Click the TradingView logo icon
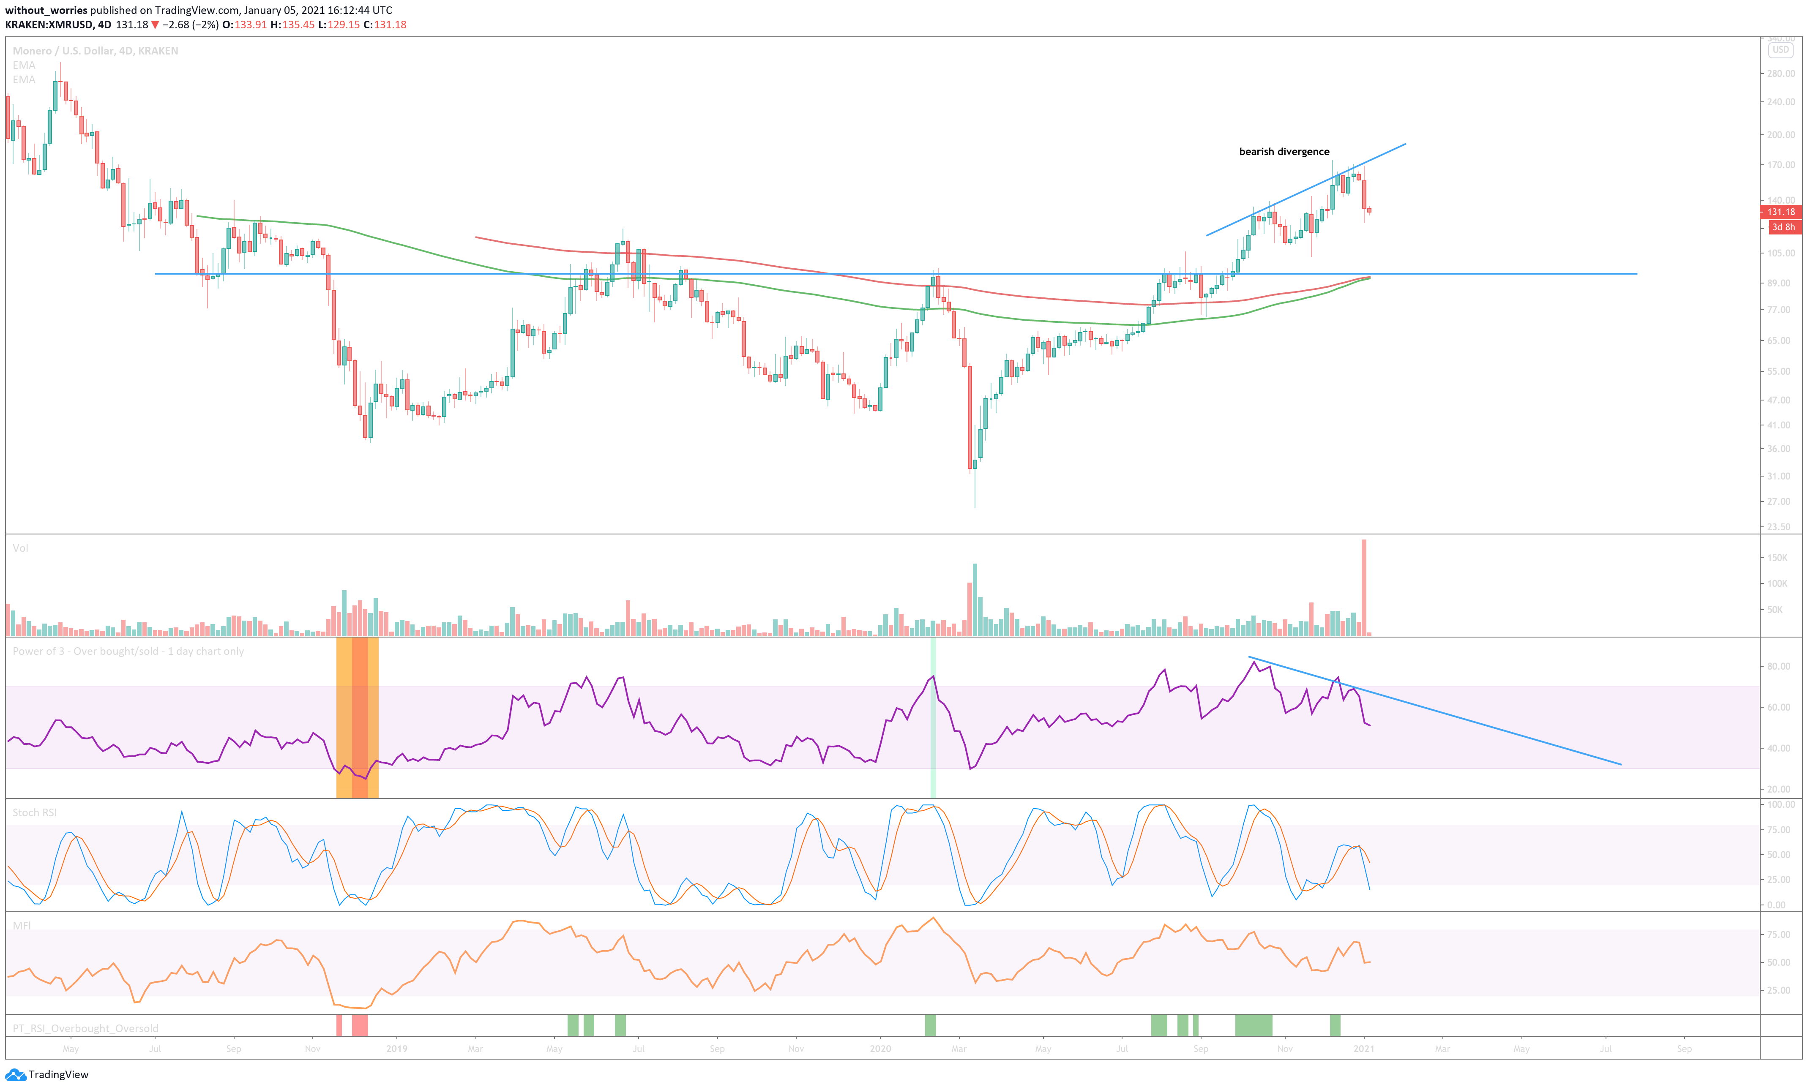Screen dimensions: 1808x1090 15,1075
